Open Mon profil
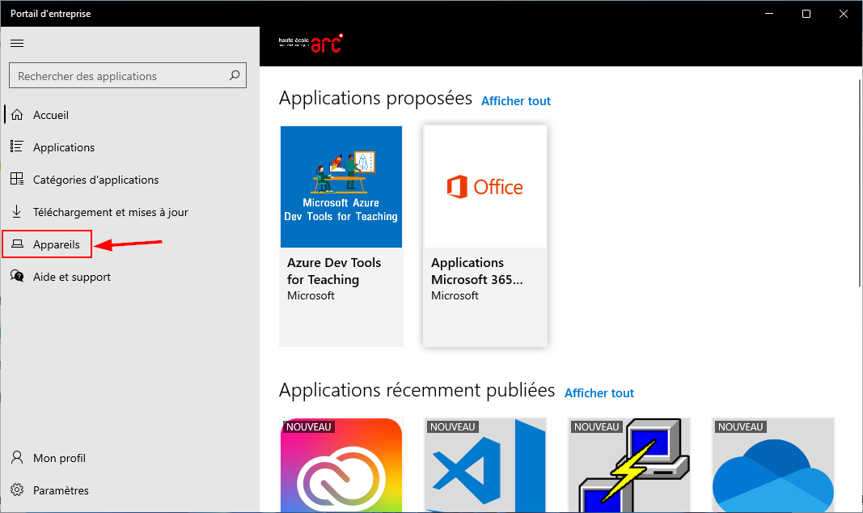 [x=130, y=458]
